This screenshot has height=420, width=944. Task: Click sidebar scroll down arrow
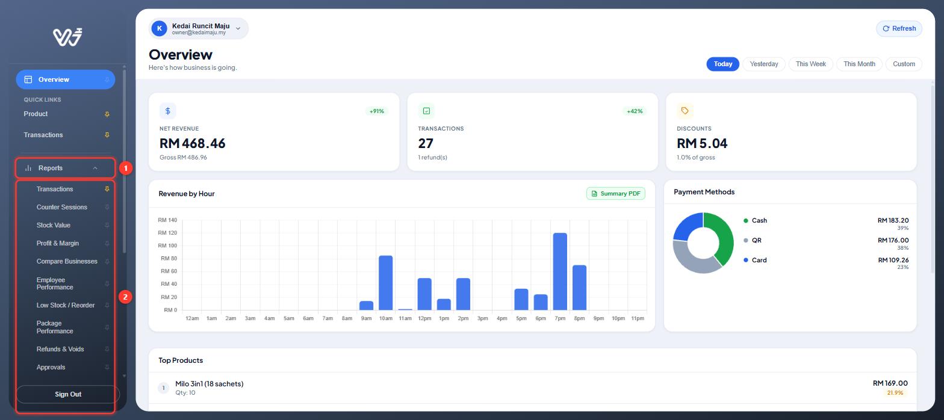click(x=125, y=376)
